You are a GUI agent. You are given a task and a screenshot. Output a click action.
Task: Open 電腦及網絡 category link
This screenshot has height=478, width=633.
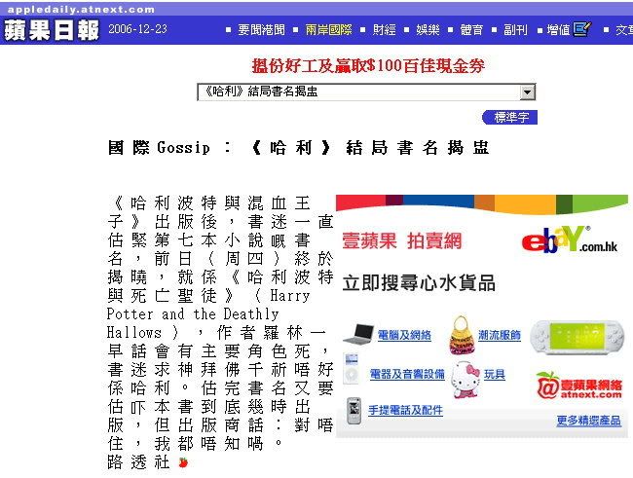tap(404, 335)
